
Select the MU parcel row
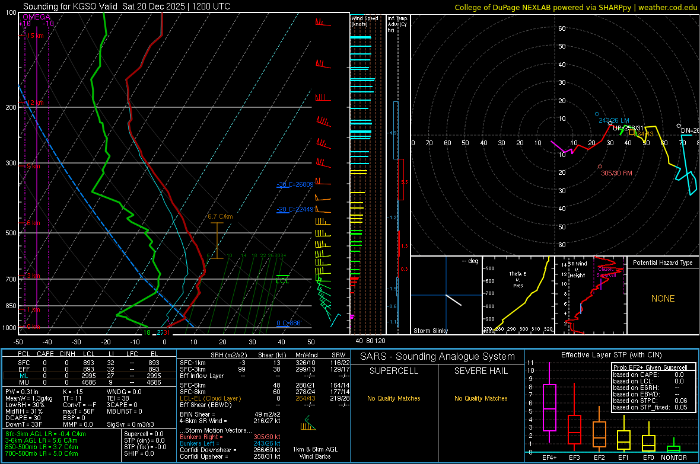click(90, 382)
